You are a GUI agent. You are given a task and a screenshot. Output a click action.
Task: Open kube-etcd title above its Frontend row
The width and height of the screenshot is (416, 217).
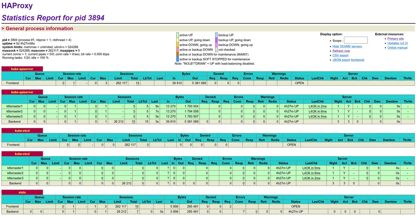point(22,131)
